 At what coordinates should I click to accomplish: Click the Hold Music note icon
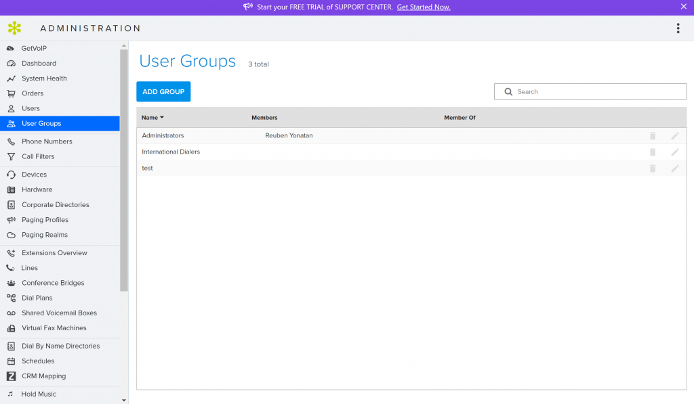coord(10,394)
